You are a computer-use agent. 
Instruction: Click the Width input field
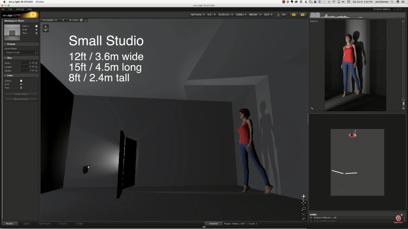point(28,63)
